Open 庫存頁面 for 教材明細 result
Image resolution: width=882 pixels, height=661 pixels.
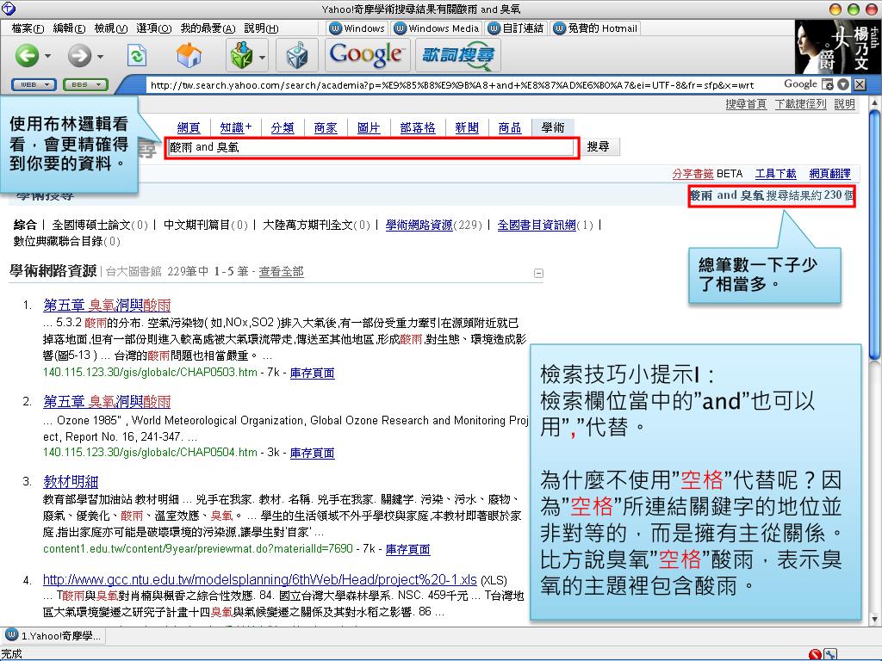(x=407, y=549)
